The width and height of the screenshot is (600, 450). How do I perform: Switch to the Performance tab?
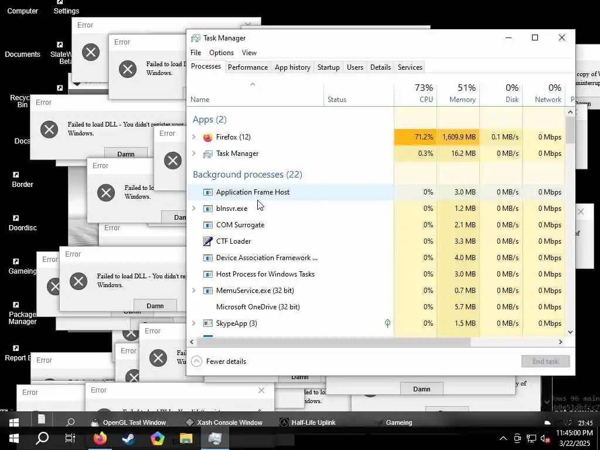point(248,67)
